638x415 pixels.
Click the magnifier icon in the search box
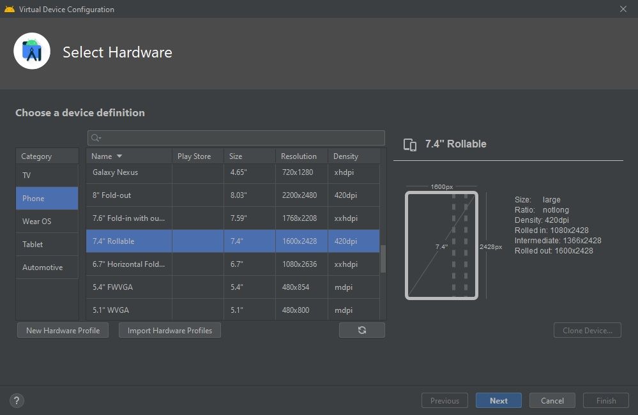coord(94,137)
